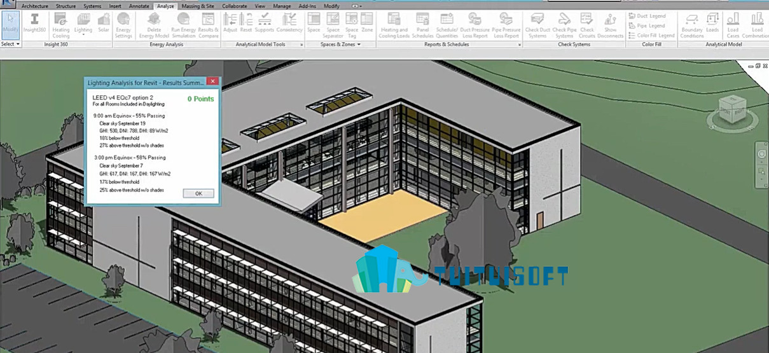Switch to the Modify tab
The width and height of the screenshot is (769, 353).
(331, 6)
